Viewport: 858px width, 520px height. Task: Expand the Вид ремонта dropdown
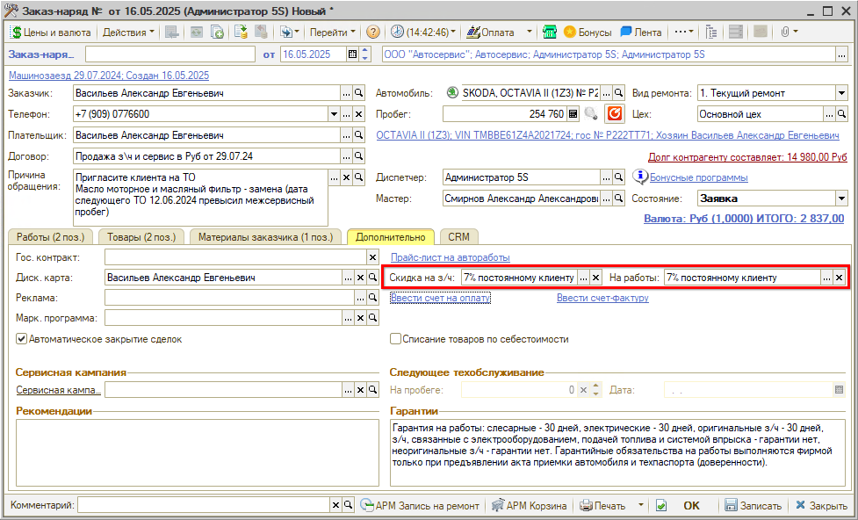(x=841, y=93)
